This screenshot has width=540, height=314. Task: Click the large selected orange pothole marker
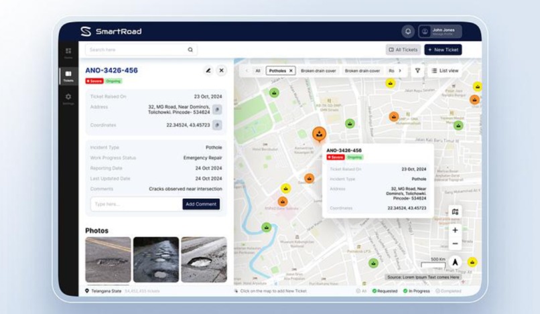pyautogui.click(x=320, y=134)
